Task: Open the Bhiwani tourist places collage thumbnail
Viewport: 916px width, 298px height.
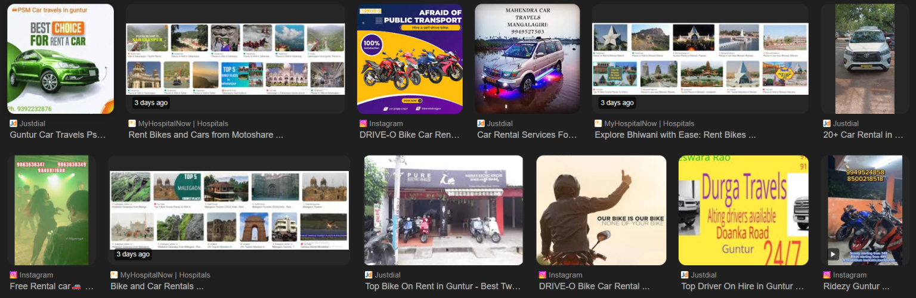Action: 700,58
